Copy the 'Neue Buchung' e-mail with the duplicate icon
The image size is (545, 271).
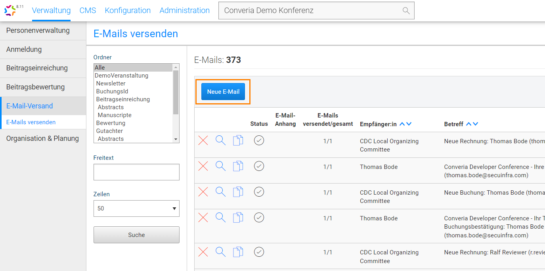pos(238,192)
